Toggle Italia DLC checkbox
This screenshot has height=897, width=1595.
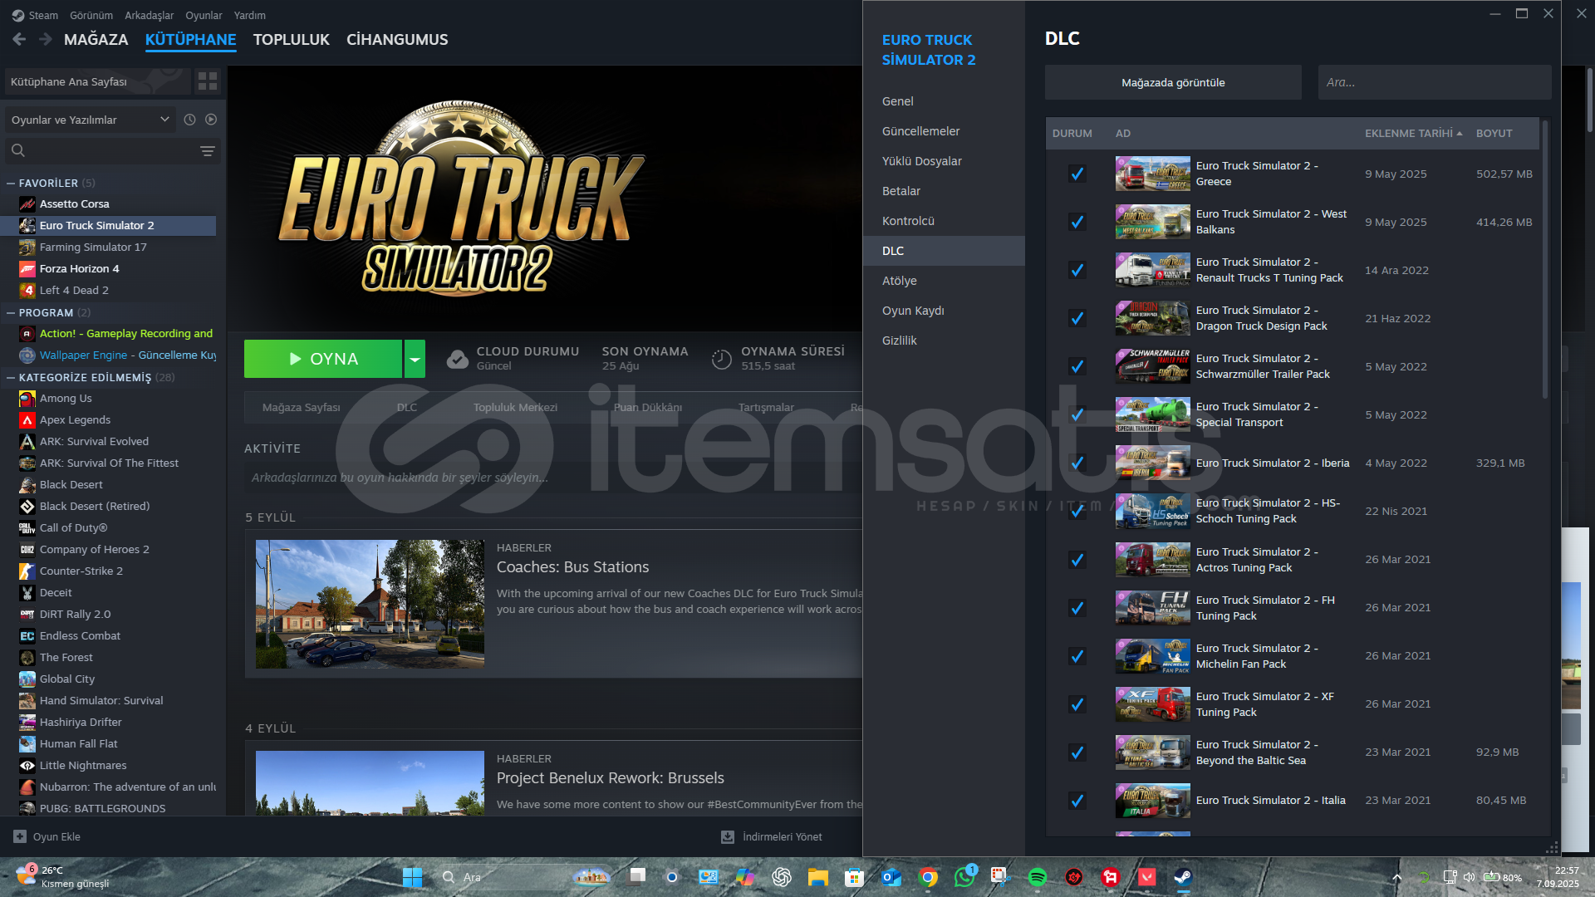coord(1077,801)
